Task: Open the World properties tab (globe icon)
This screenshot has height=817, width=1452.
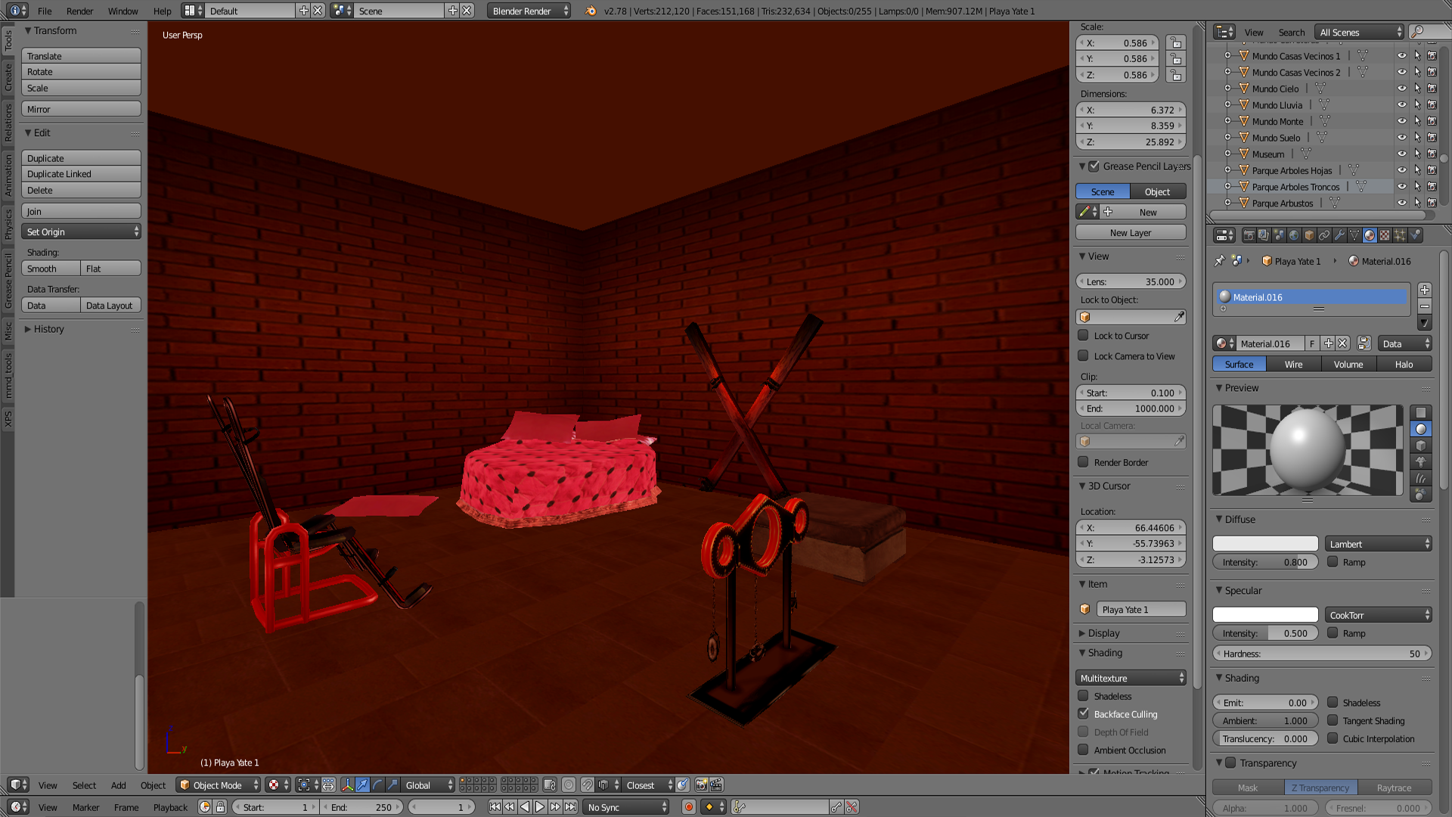Action: pos(1294,235)
